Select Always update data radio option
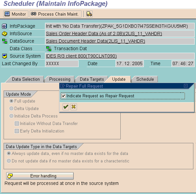The image size is (196, 194). pyautogui.click(x=9, y=153)
